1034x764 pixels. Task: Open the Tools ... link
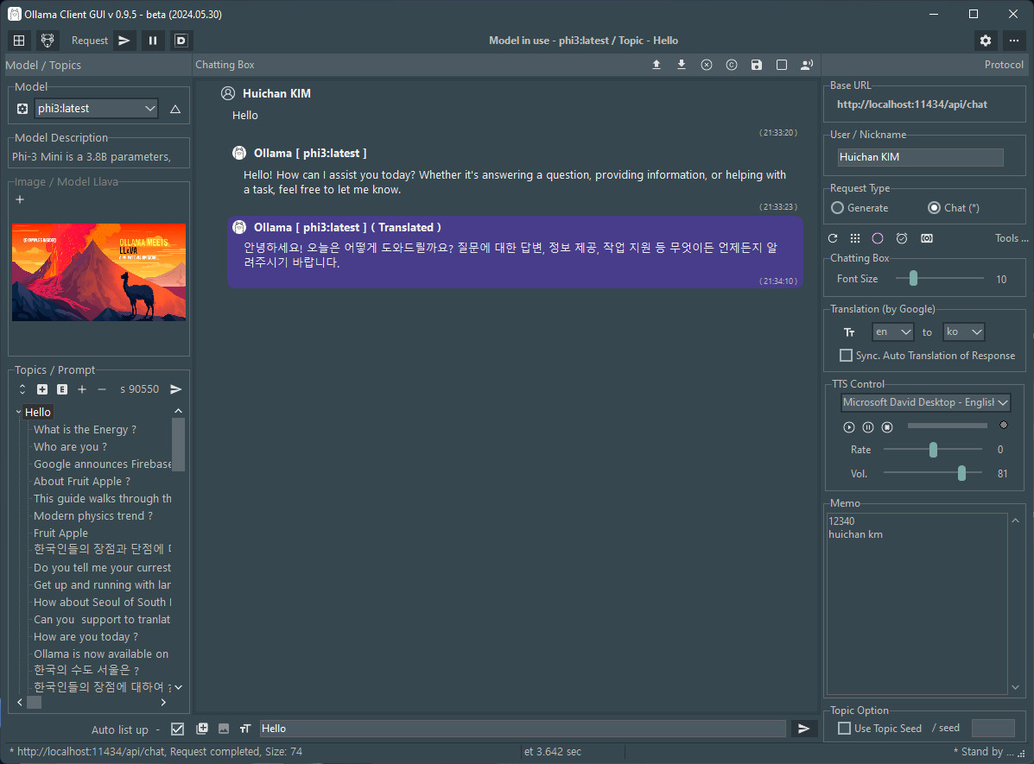1011,238
